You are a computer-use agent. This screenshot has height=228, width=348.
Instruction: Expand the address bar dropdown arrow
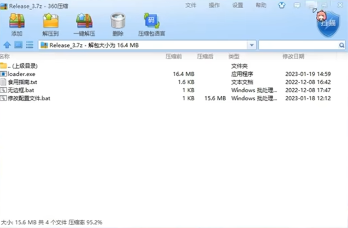(x=252, y=45)
